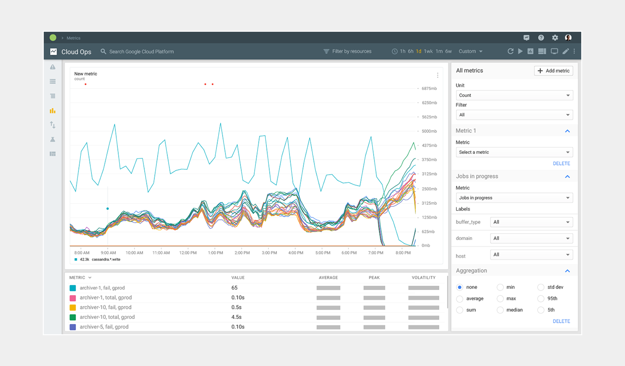Open the alerts warning icon in sidebar
The height and width of the screenshot is (366, 625).
[52, 67]
